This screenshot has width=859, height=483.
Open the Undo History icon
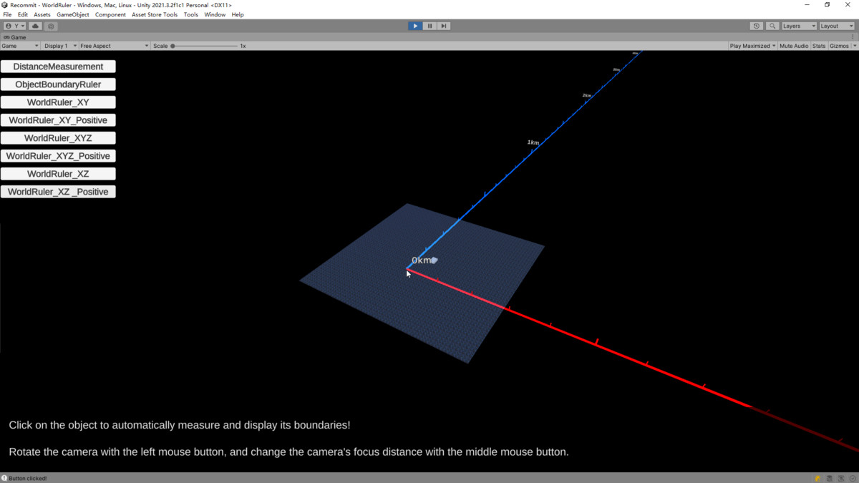pyautogui.click(x=757, y=26)
